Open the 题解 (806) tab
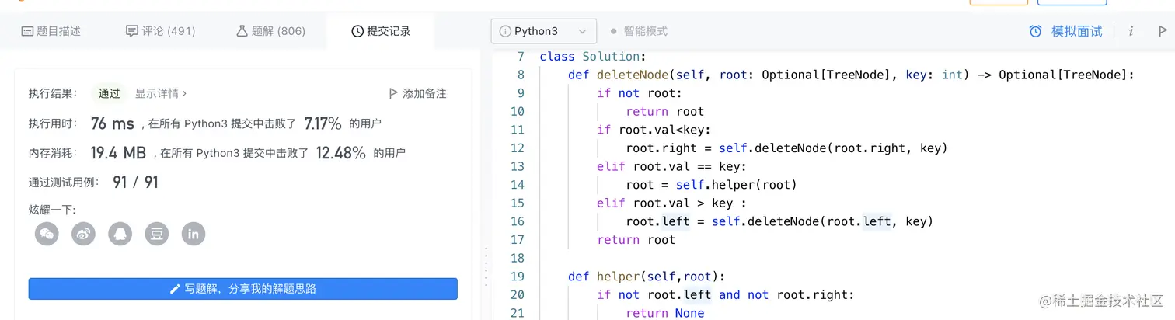 [x=270, y=31]
